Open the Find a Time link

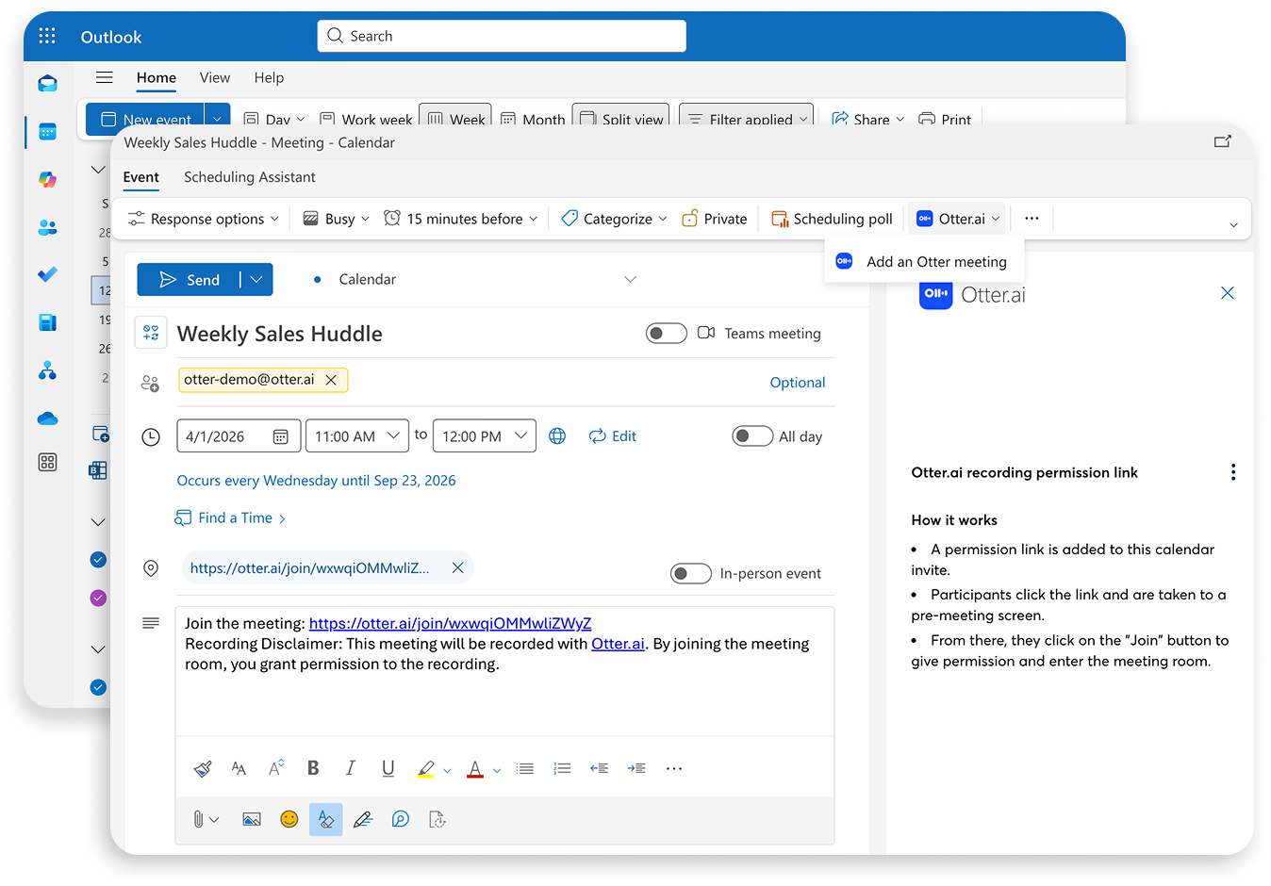click(x=235, y=517)
